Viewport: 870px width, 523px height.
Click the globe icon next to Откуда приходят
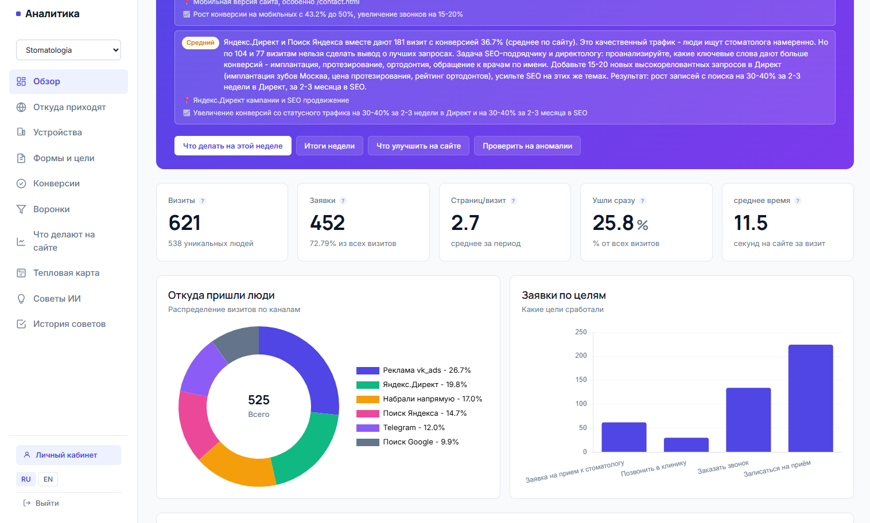click(21, 107)
